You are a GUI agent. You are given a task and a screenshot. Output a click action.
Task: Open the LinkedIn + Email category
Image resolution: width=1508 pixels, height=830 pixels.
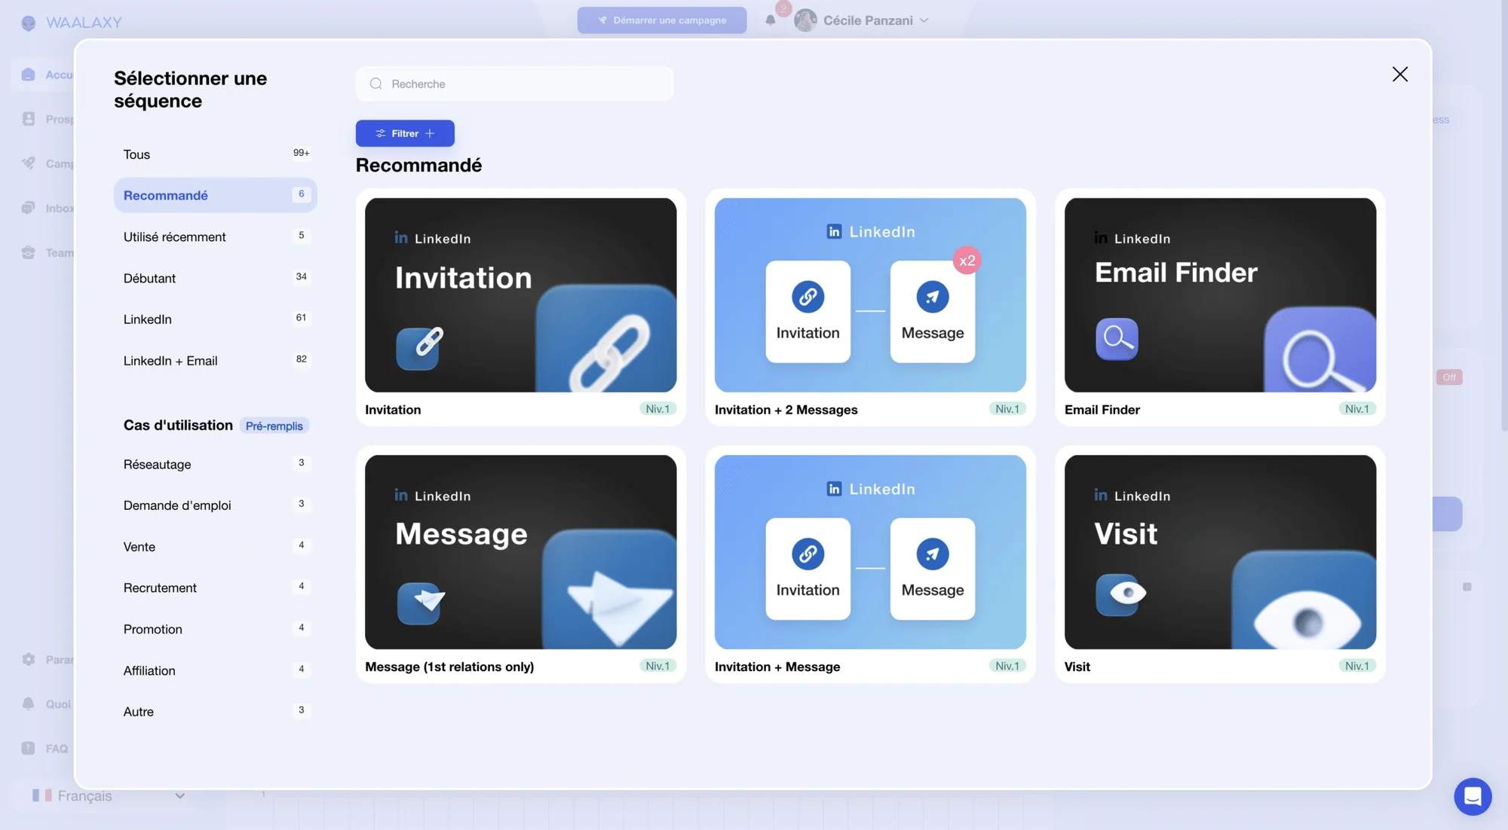(215, 361)
